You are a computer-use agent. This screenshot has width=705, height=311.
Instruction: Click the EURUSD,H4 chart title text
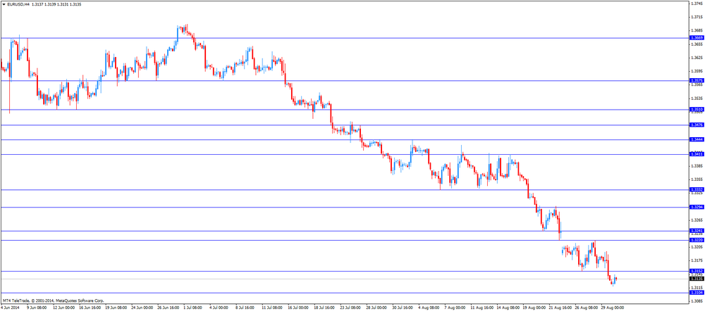[x=18, y=4]
